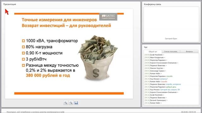
Task: Click the slide heading 'Точные измерения для инженеров'
Action: point(59,20)
